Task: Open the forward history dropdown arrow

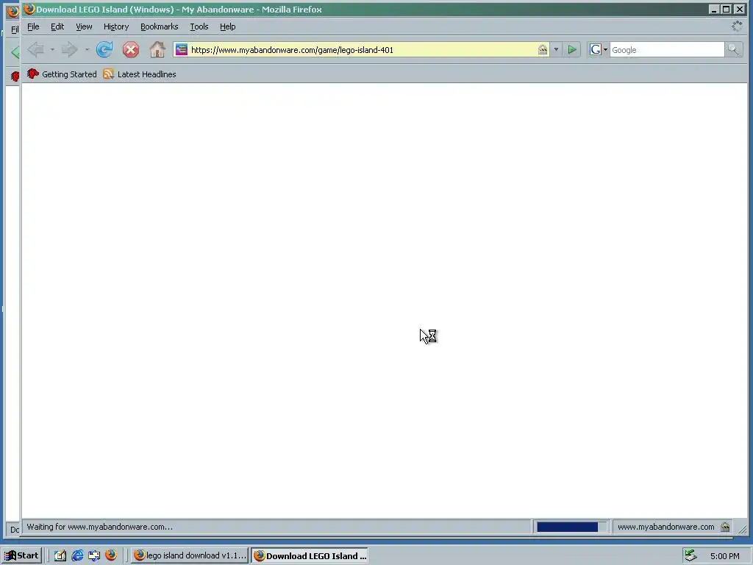Action: point(87,49)
